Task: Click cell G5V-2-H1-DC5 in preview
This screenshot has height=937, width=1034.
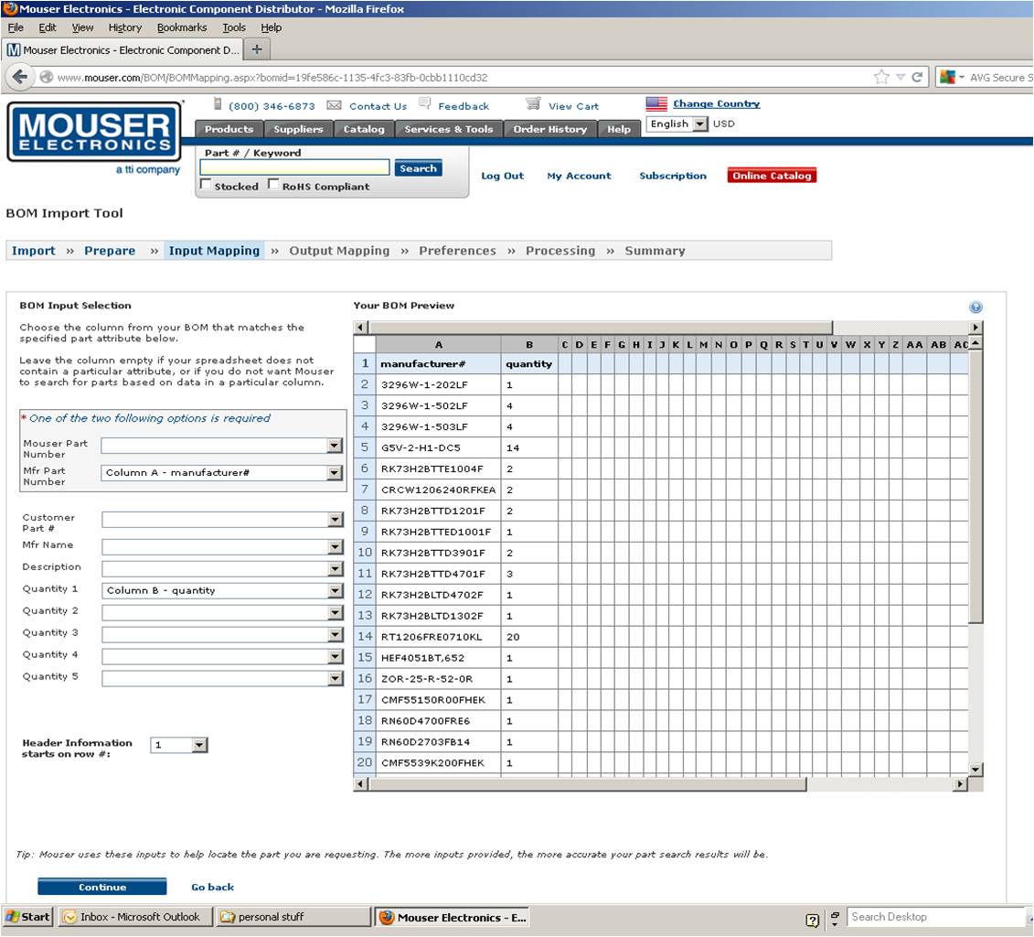Action: click(x=439, y=447)
